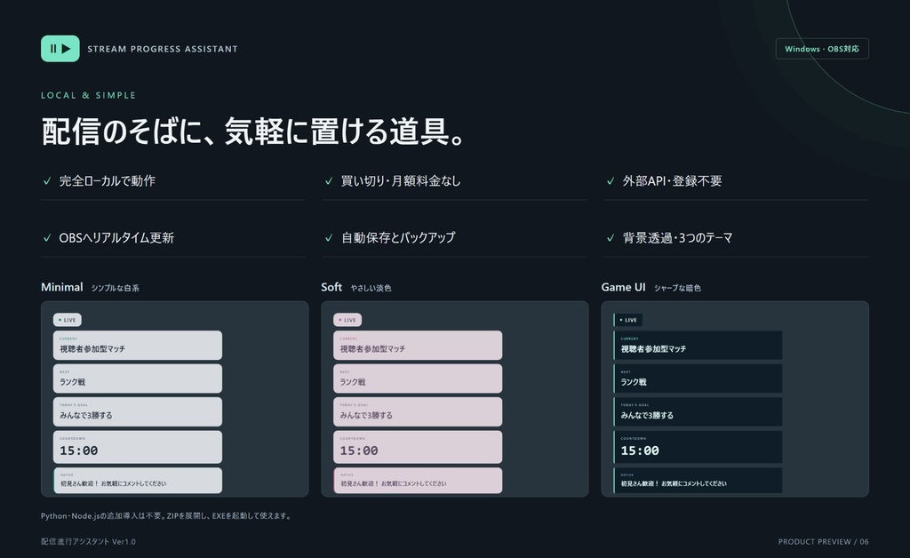The width and height of the screenshot is (910, 558).
Task: Click 15:00 countdown card in Game UI preview
Action: coord(698,447)
